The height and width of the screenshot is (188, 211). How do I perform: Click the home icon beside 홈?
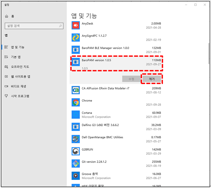pyautogui.click(x=7, y=16)
